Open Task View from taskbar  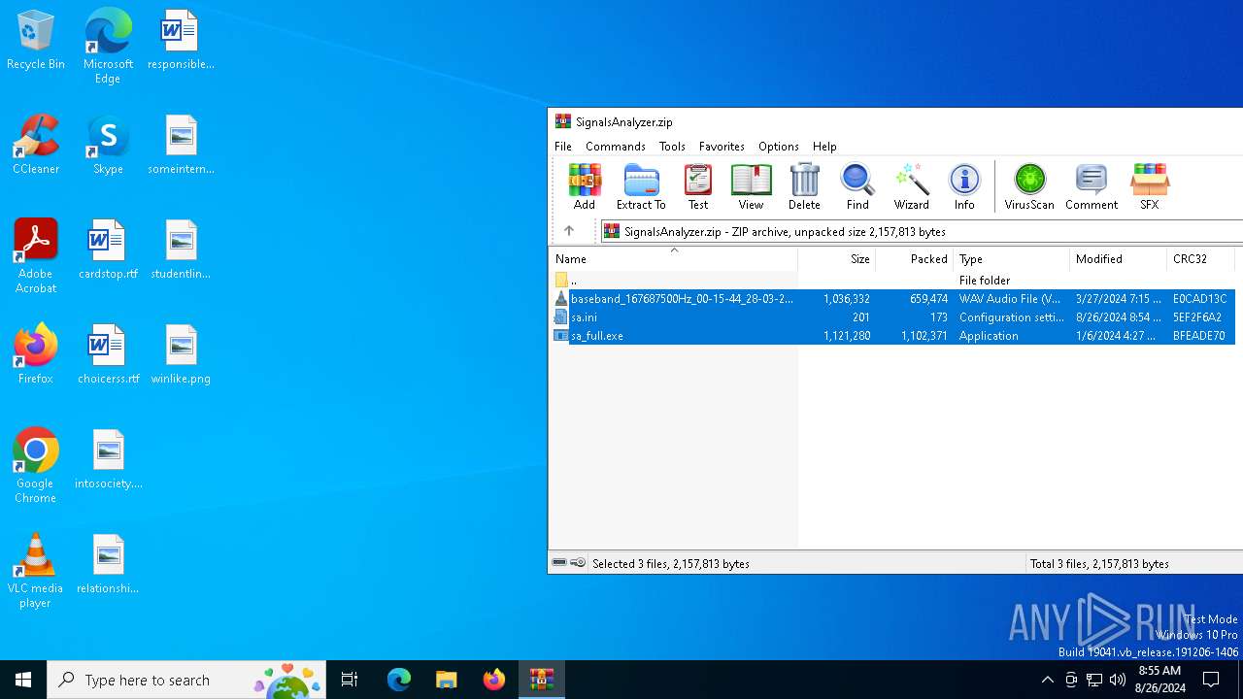tap(350, 680)
